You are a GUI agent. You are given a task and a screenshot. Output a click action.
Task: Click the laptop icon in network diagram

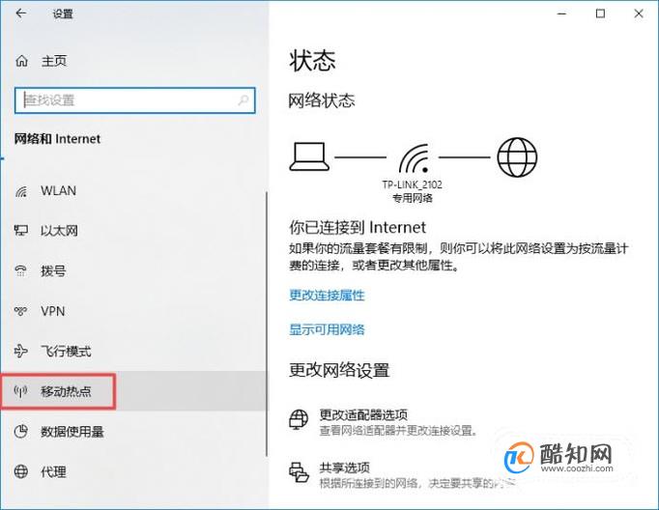309,156
